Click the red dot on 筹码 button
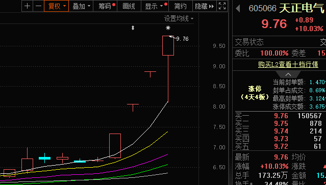Viewport: 326px width, 185px height. coord(114,5)
